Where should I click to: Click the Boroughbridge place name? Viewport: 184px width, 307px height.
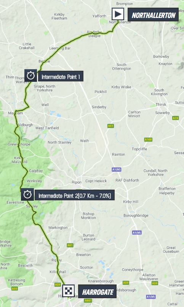click(x=136, y=215)
